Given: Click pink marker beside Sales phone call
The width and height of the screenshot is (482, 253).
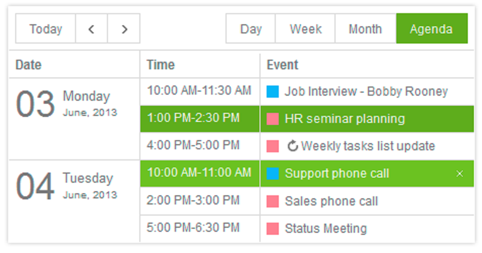Looking at the screenshot, I should pyautogui.click(x=273, y=201).
